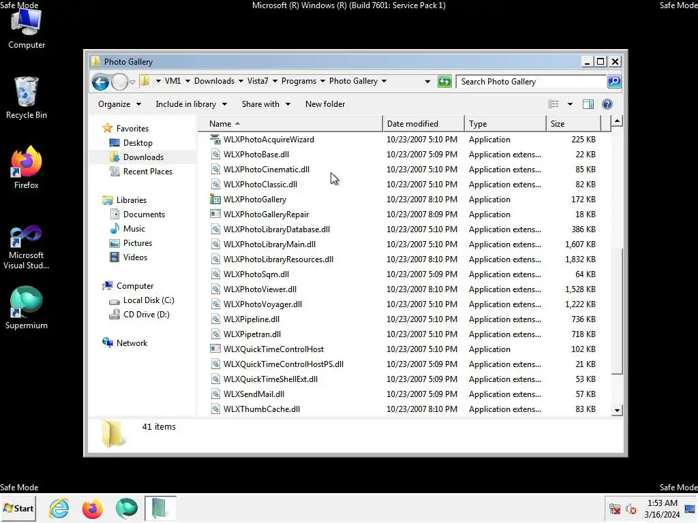Click the Explorer window taskbar button
The height and width of the screenshot is (523, 698).
[160, 508]
